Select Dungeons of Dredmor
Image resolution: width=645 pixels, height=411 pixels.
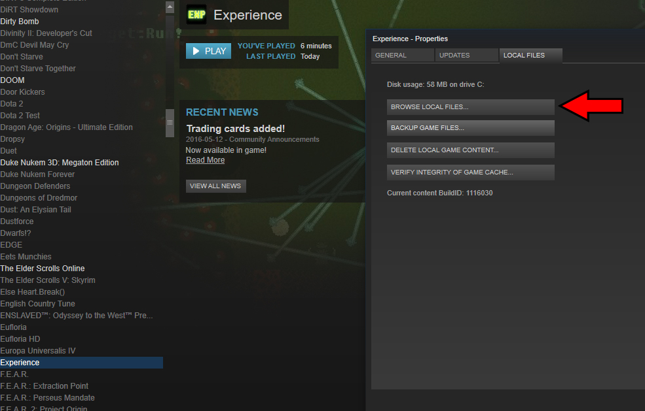pyautogui.click(x=39, y=198)
